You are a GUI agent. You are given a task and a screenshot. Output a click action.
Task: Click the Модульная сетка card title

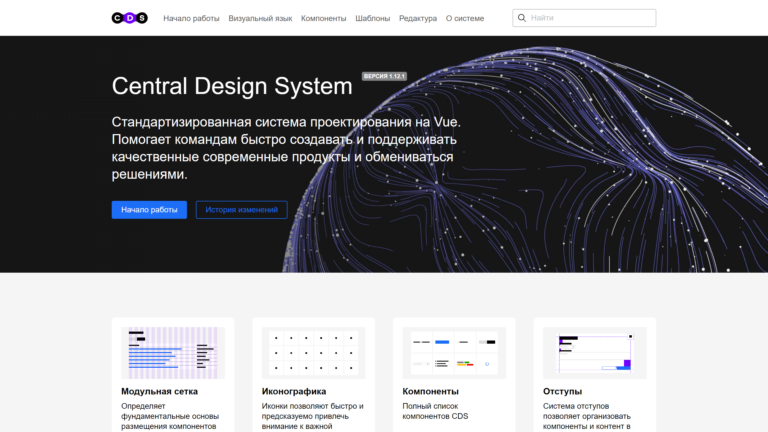[159, 391]
